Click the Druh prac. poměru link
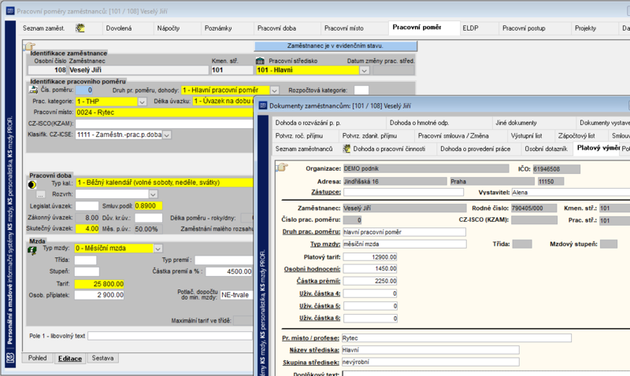Viewport: 630px width, 376px height. pyautogui.click(x=311, y=232)
